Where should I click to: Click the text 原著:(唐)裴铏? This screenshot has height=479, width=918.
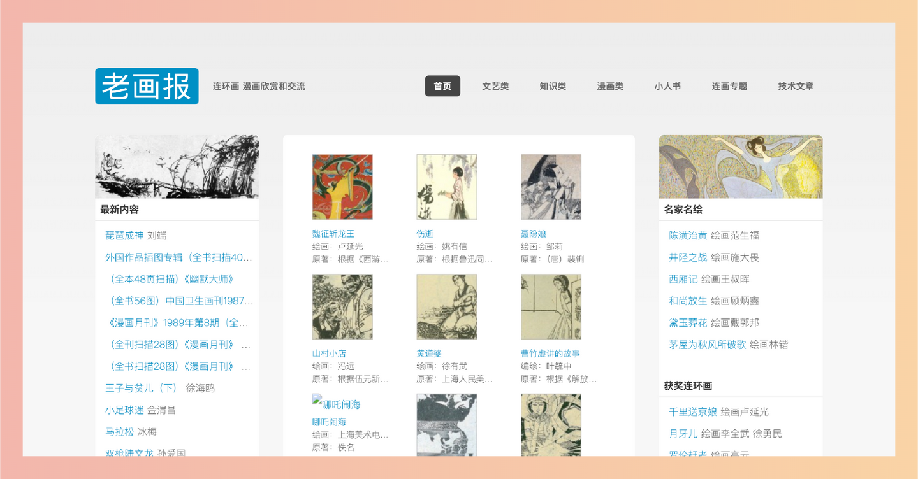(553, 259)
